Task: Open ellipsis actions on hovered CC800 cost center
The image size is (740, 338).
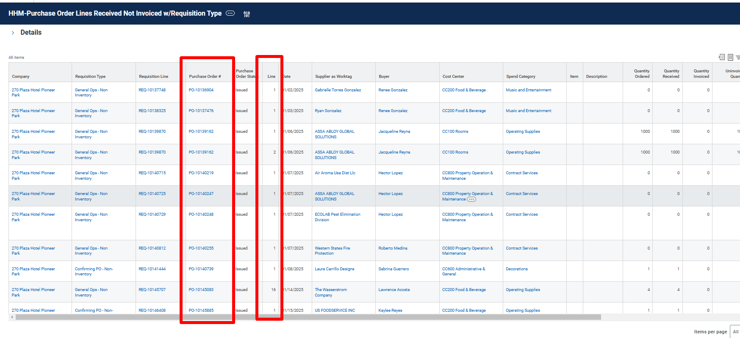Action: pyautogui.click(x=471, y=199)
